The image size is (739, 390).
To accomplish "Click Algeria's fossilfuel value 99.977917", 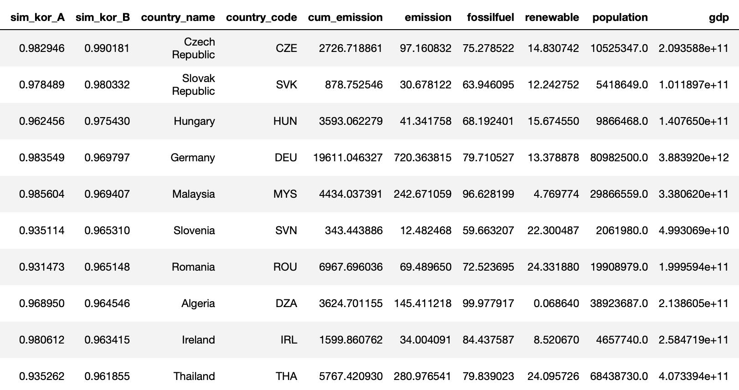I will [x=488, y=303].
